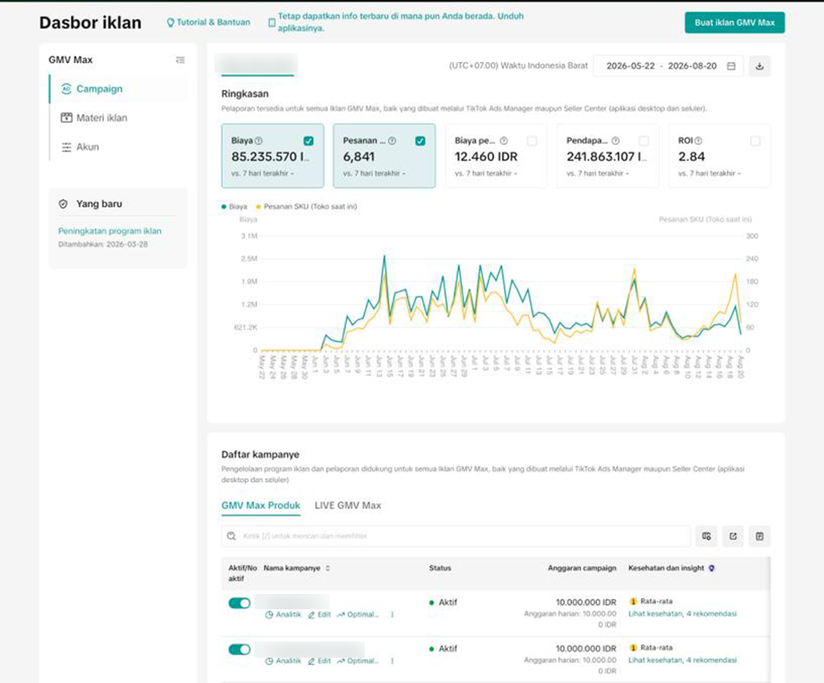Click the info icon next to Biaya
Viewport: 824px width, 683px height.
pyautogui.click(x=258, y=140)
